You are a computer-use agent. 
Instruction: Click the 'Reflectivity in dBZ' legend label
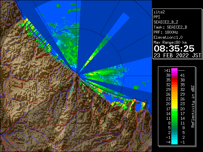coord(193,106)
